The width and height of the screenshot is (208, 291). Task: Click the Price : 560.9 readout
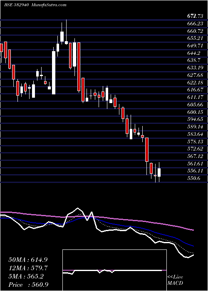point(28,285)
